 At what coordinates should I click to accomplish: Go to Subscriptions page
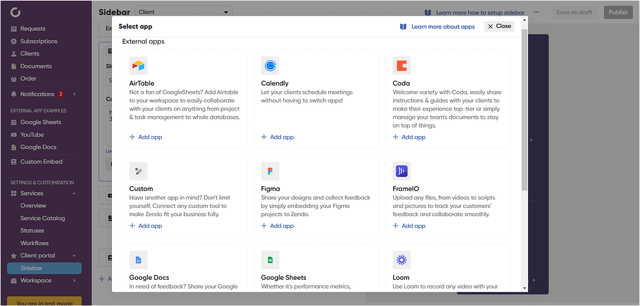pyautogui.click(x=39, y=41)
